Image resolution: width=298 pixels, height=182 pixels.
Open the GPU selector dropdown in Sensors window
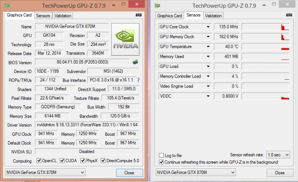[x=195, y=173]
